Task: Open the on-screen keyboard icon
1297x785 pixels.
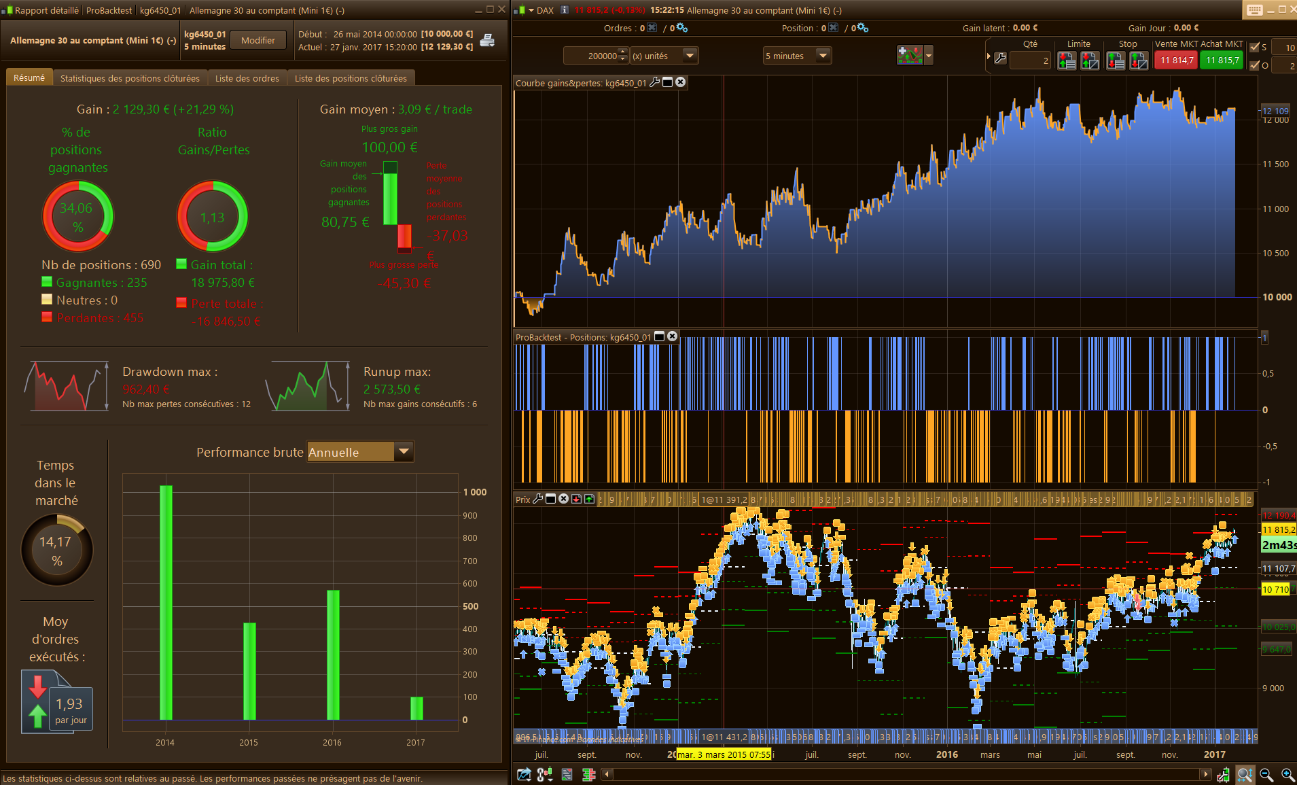Action: point(1254,10)
